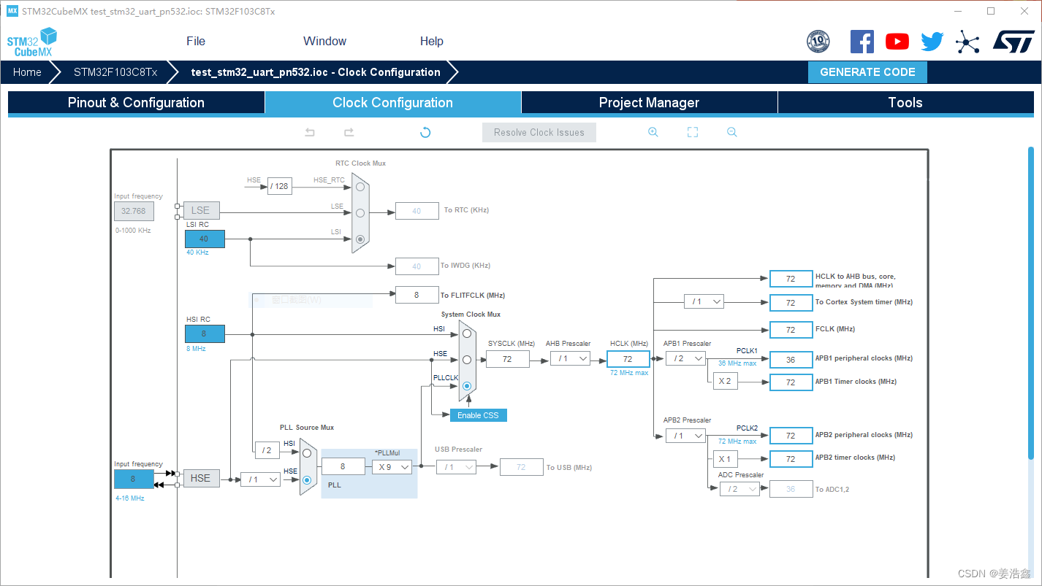The image size is (1042, 586).
Task: Switch to Clock Configuration tab
Action: tap(393, 103)
